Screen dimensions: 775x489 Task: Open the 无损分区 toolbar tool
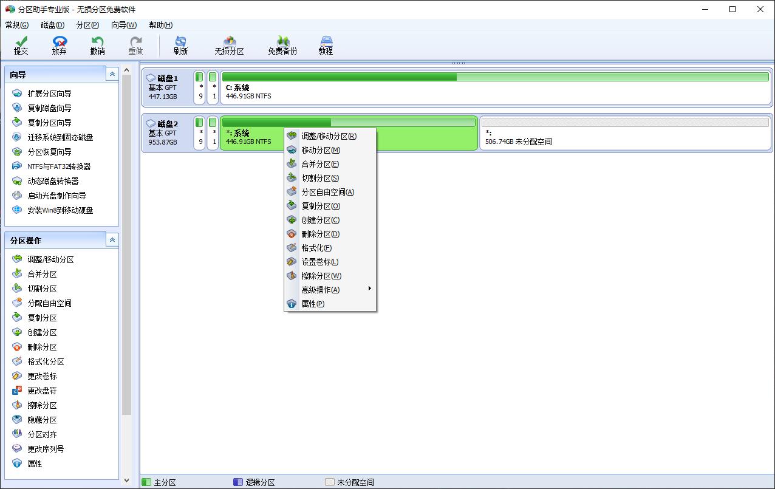[229, 45]
